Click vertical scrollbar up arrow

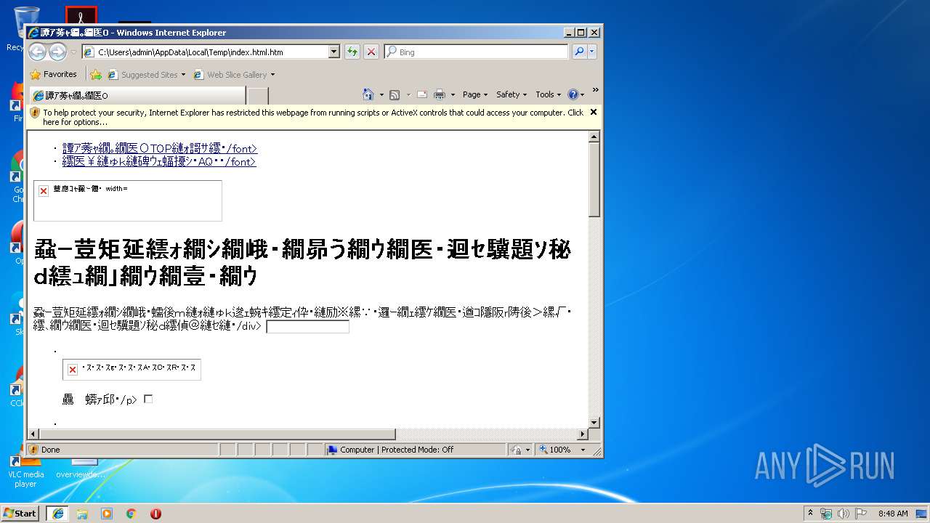tap(594, 137)
